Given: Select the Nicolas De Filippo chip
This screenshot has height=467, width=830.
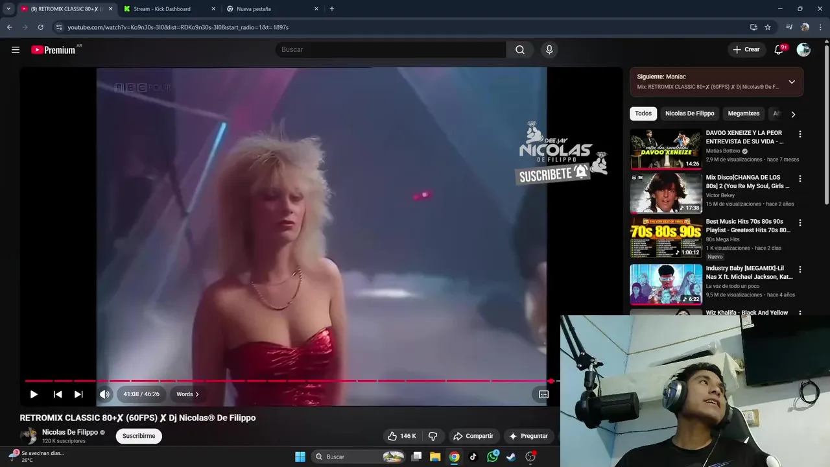Looking at the screenshot, I should (x=689, y=114).
